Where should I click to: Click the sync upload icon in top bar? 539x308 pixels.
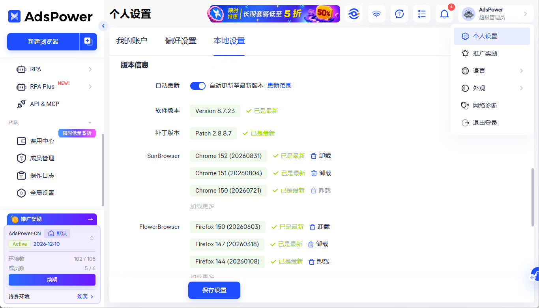point(399,14)
